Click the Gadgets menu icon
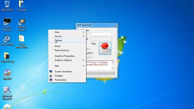Viewport: 194px width, 109px height. [51, 76]
